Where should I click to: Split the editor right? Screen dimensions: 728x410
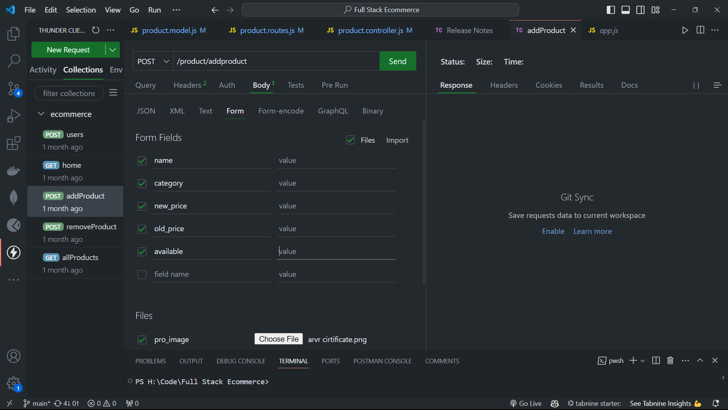[x=700, y=30]
